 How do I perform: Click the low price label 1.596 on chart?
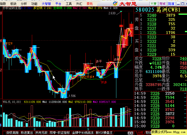[x=72, y=96]
